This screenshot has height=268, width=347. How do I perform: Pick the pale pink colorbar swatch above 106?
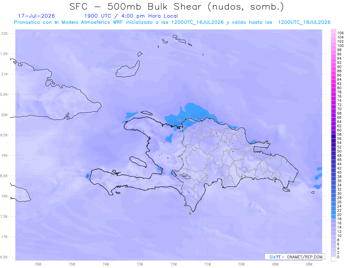(333, 31)
